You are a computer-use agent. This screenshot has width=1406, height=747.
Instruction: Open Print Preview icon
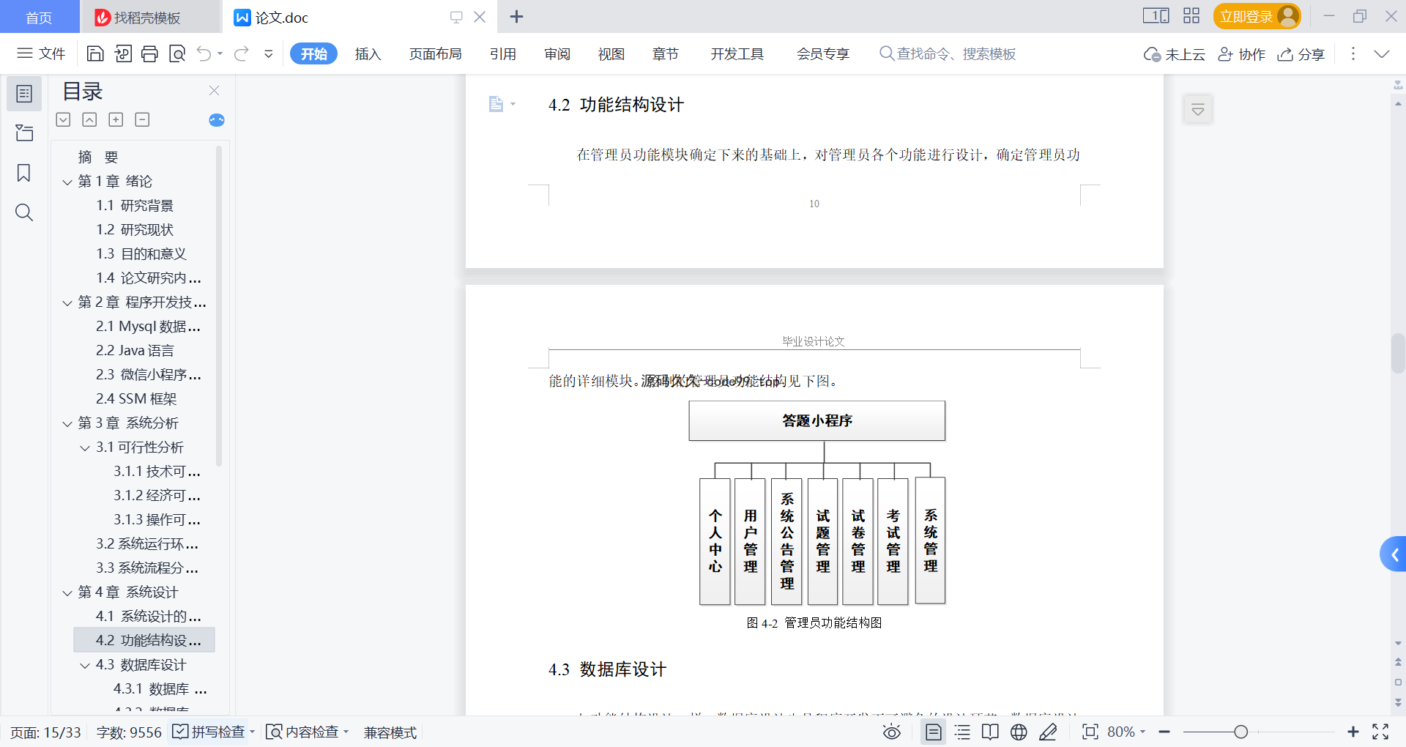[x=177, y=53]
